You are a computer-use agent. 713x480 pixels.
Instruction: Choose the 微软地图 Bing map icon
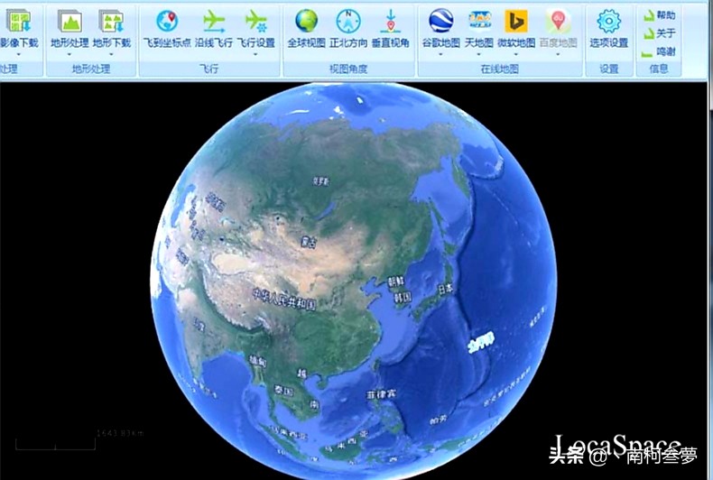516,23
